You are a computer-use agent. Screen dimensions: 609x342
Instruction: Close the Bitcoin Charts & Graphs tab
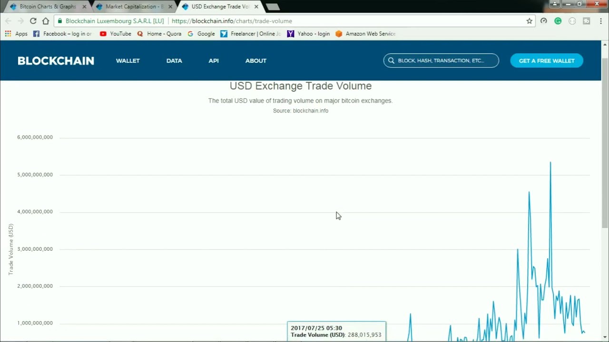84,7
